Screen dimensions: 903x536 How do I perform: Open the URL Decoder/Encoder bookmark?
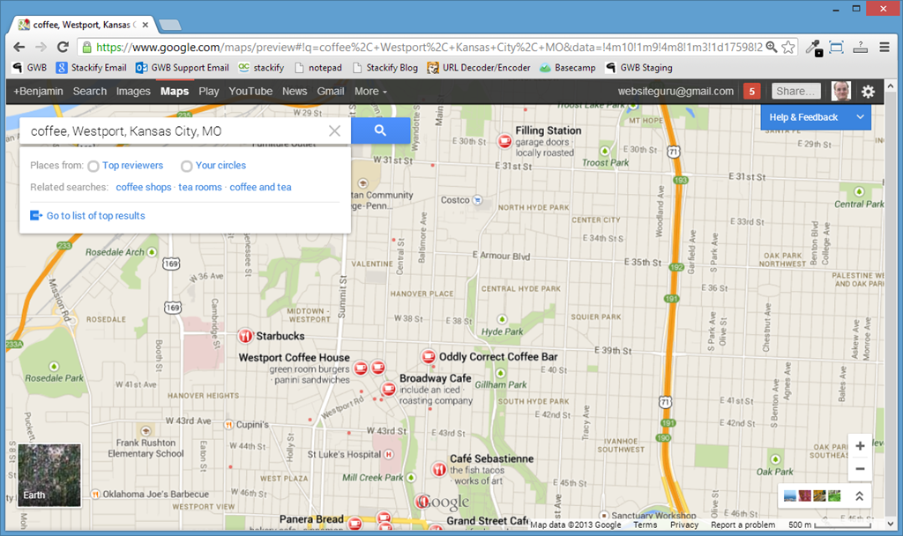479,67
